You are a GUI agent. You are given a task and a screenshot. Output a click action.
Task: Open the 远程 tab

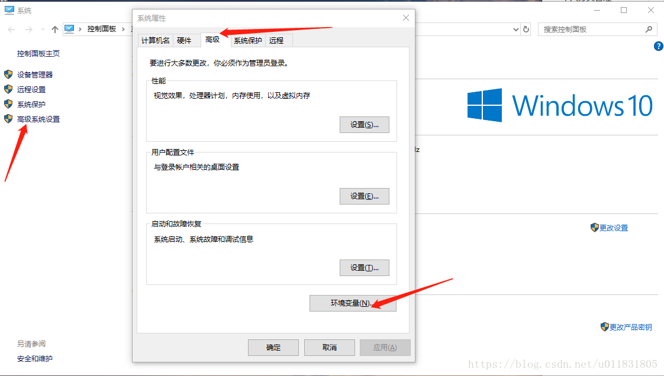point(276,40)
